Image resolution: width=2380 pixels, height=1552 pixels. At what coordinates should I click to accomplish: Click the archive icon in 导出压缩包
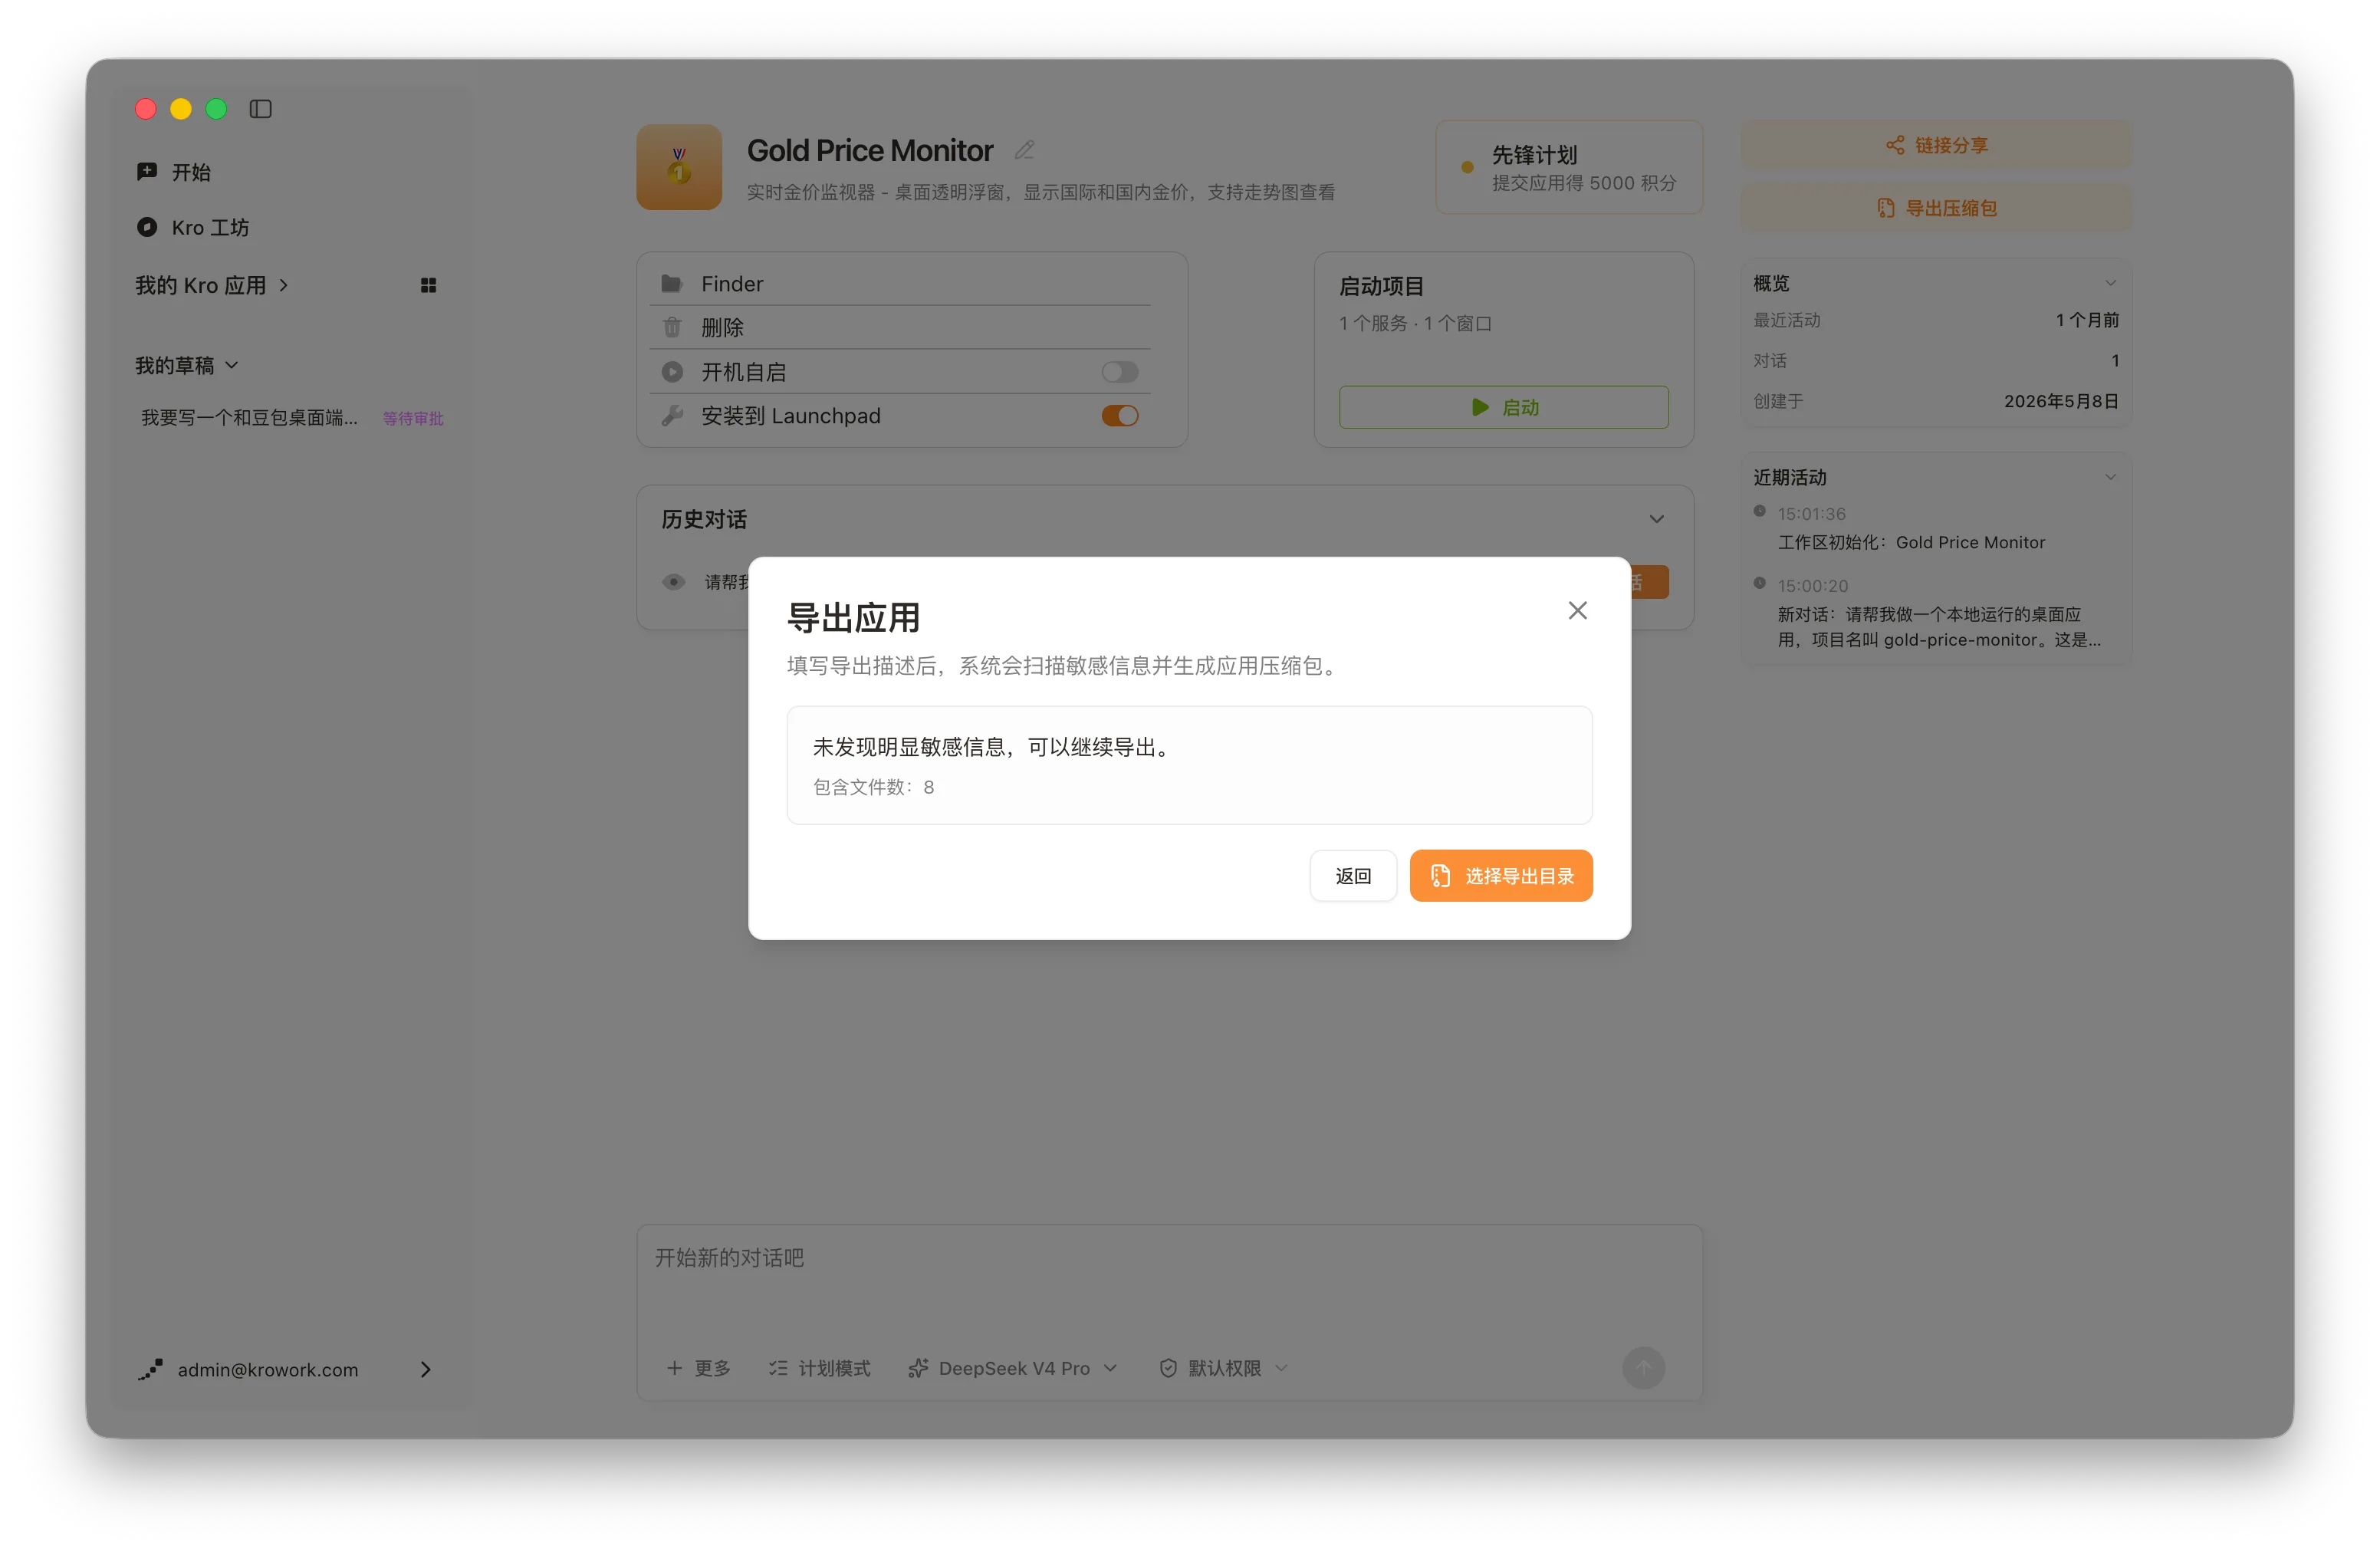pos(1886,208)
